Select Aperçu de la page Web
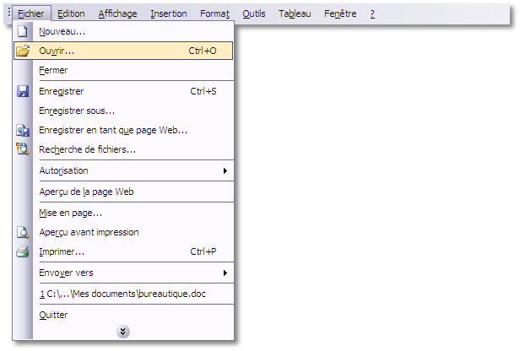The width and height of the screenshot is (520, 351). pos(123,192)
